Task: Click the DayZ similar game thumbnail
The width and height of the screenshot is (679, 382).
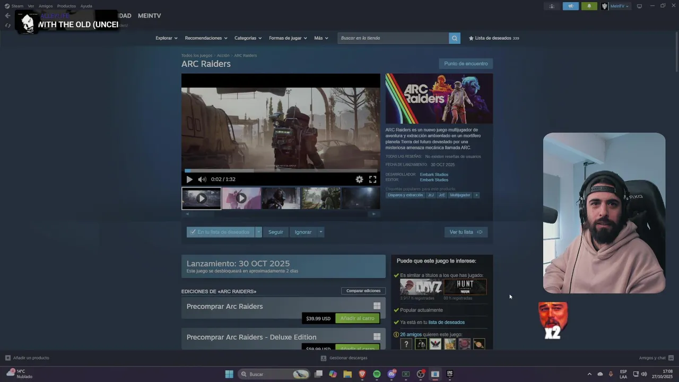Action: click(421, 287)
